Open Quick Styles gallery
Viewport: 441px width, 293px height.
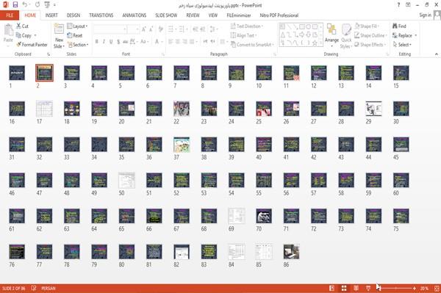click(346, 36)
